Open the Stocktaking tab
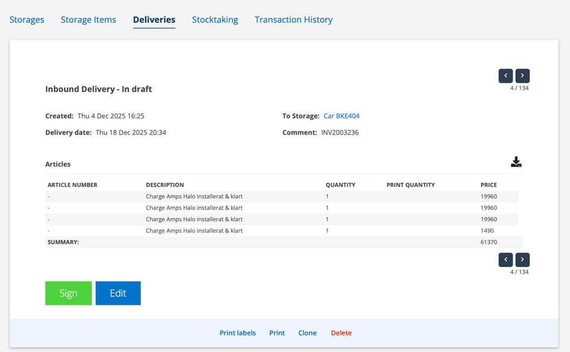Screen dimensions: 570x352 [x=215, y=19]
